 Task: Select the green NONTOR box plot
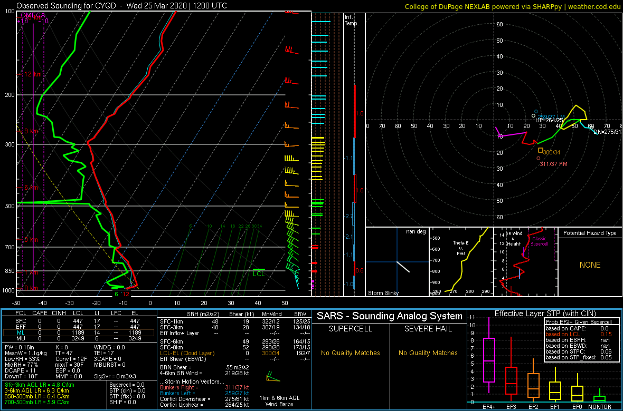600,396
